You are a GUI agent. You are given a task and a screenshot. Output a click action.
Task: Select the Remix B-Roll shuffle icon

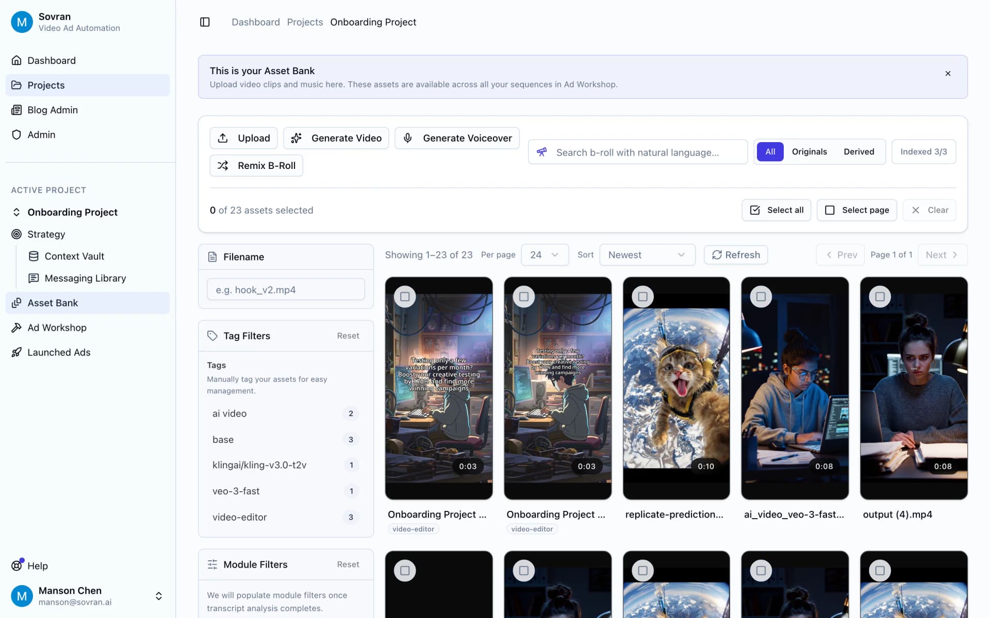tap(223, 165)
